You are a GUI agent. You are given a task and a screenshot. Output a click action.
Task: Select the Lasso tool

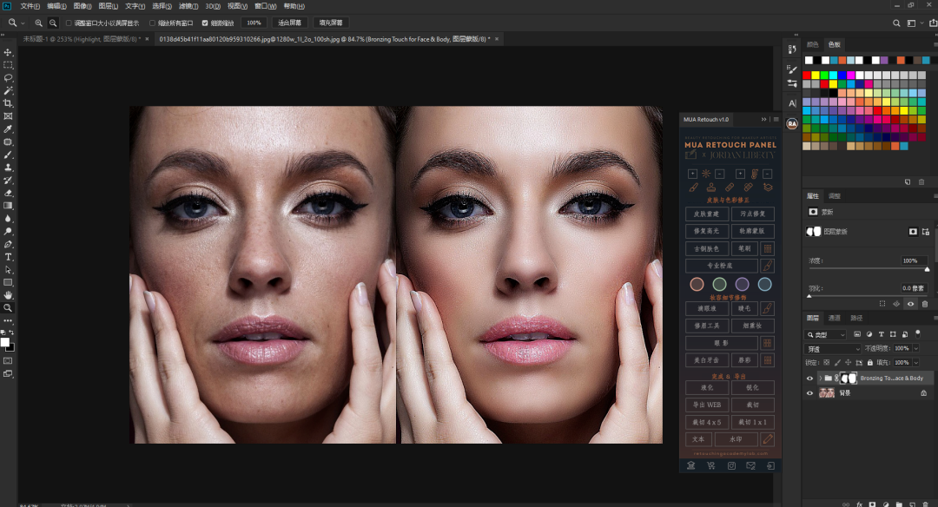click(x=9, y=77)
